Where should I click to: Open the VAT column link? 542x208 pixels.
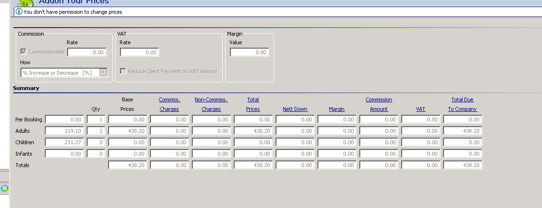[421, 109]
